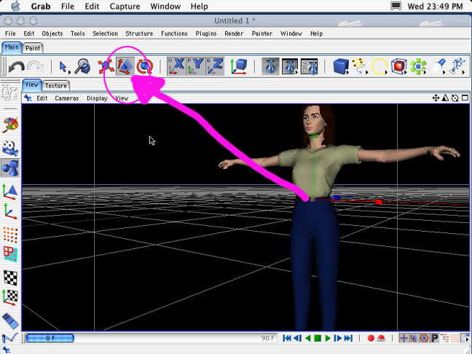Select the Model tool triangle-axis icon
Viewport: 472px width, 354px height.
(x=10, y=192)
